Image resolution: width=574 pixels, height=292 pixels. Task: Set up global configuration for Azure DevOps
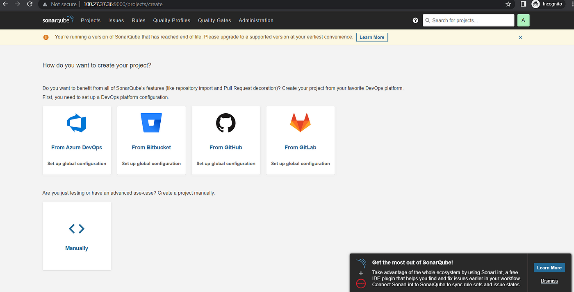tap(77, 164)
